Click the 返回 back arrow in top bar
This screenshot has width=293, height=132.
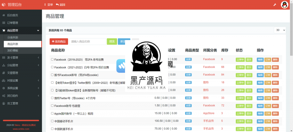(x=61, y=5)
